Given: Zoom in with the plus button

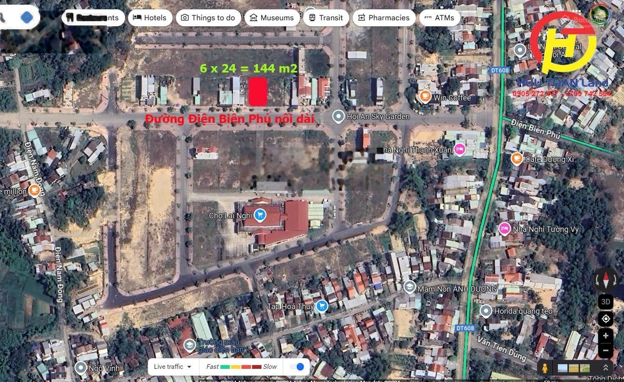Looking at the screenshot, I should 605,336.
